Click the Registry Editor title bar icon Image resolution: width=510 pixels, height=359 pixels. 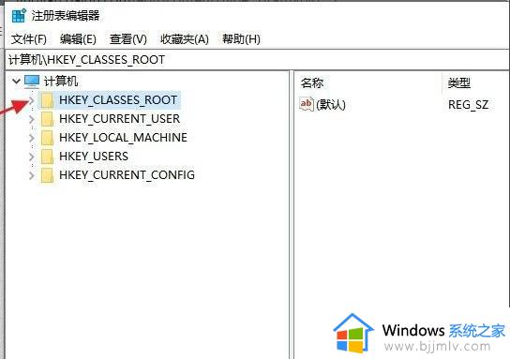pyautogui.click(x=19, y=15)
